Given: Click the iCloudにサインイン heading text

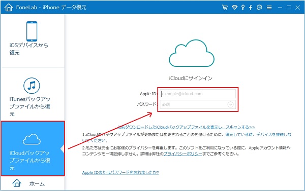Looking at the screenshot, I should coord(191,78).
